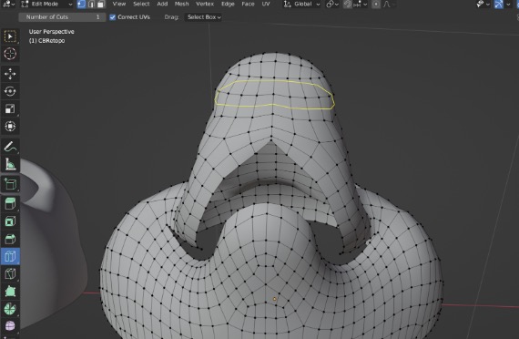519x339 pixels.
Task: Select the 3D Cursor tool
Action: coord(10,54)
